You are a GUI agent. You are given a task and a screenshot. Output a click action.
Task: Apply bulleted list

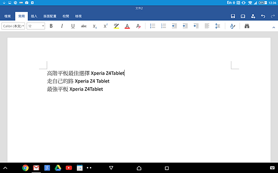pyautogui.click(x=152, y=26)
